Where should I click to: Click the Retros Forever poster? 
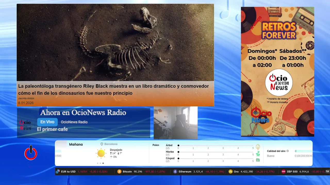[x=277, y=71]
